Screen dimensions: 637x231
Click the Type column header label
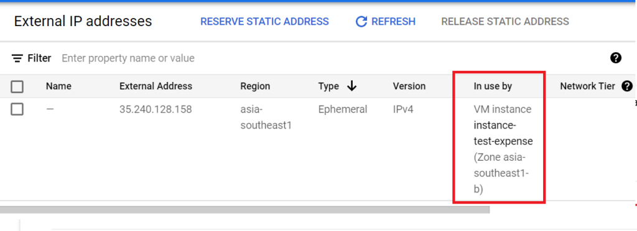coord(328,86)
